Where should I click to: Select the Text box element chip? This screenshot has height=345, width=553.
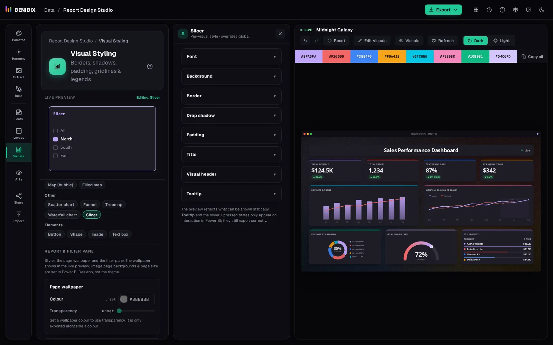point(120,234)
